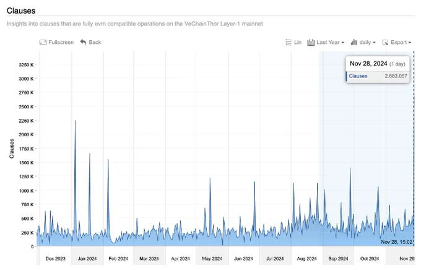
Task: Click the 1000 K y-axis label
Action: click(26, 191)
